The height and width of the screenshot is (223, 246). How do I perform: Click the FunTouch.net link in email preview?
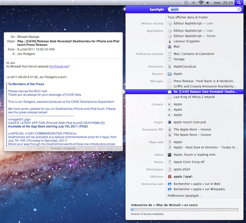tap(59, 66)
